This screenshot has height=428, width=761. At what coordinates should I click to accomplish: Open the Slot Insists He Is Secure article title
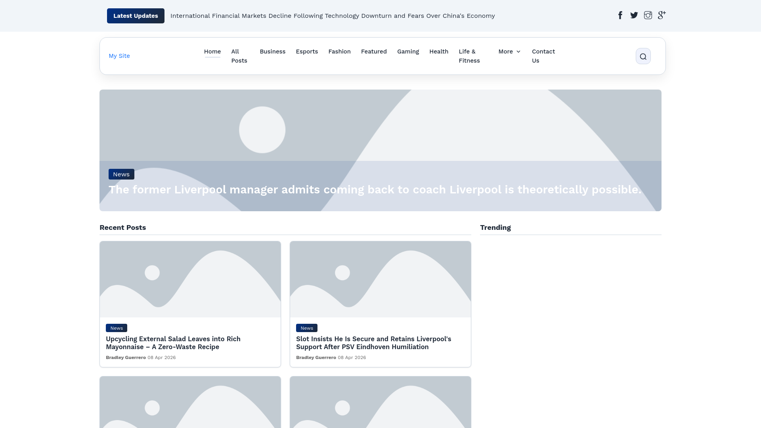click(x=373, y=343)
